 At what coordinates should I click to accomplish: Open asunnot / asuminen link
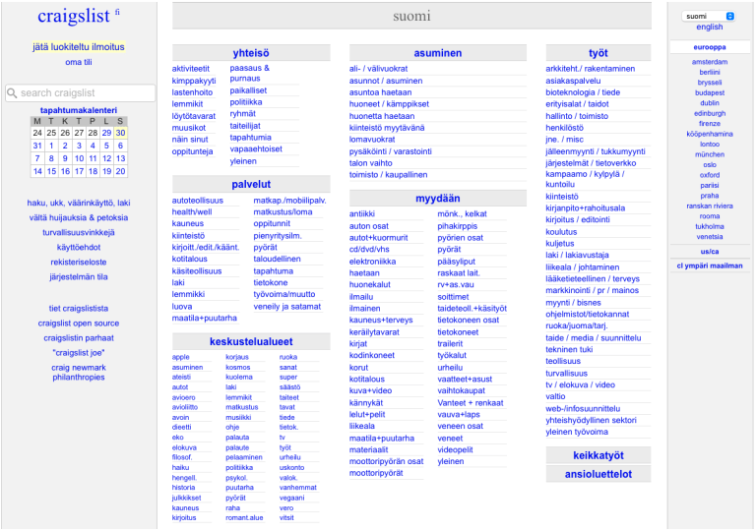tap(386, 81)
